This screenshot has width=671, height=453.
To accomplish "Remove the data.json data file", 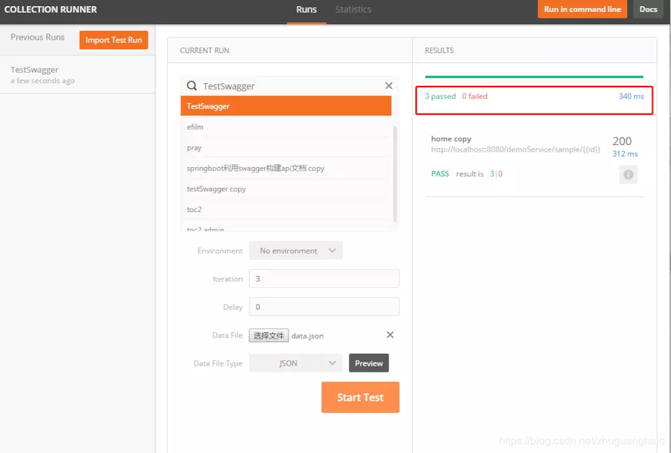I will pos(390,335).
